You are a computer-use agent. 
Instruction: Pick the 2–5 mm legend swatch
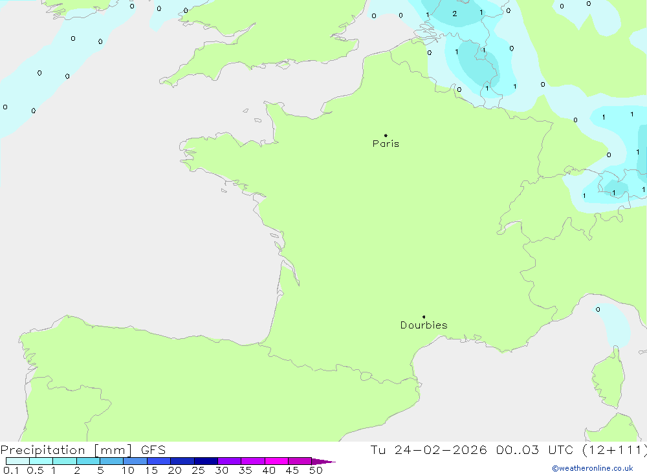click(x=88, y=461)
